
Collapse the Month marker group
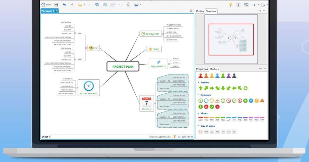(199, 114)
